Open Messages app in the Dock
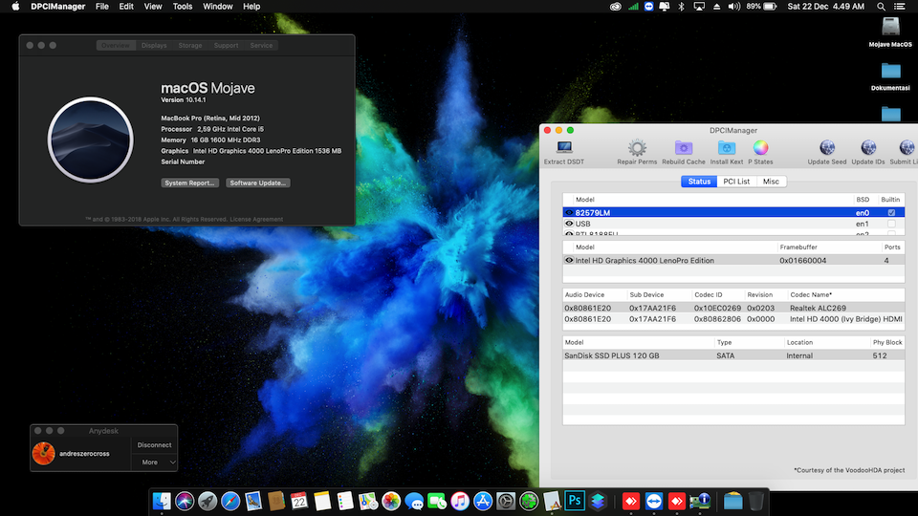 [x=414, y=502]
